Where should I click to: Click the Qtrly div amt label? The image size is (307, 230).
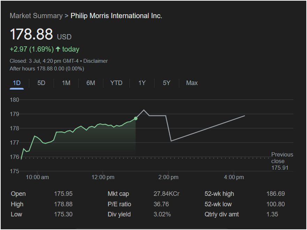click(222, 214)
